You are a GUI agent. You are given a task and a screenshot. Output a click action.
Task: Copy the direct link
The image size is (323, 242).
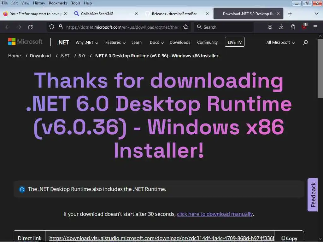tap(289, 238)
